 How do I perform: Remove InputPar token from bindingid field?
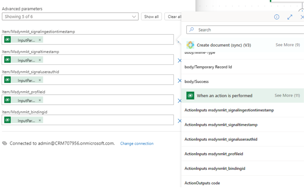tap(40, 120)
